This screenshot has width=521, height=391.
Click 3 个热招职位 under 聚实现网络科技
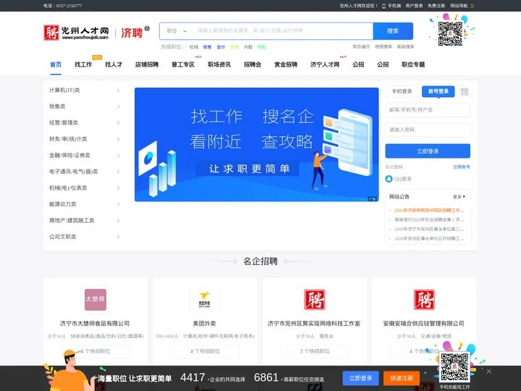point(314,351)
